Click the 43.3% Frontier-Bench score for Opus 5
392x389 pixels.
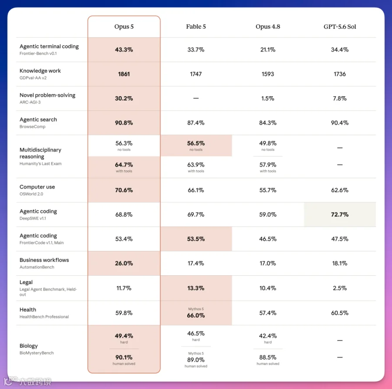tap(124, 50)
